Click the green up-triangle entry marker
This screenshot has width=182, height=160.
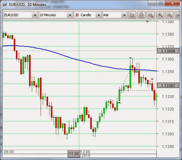[x=120, y=103]
